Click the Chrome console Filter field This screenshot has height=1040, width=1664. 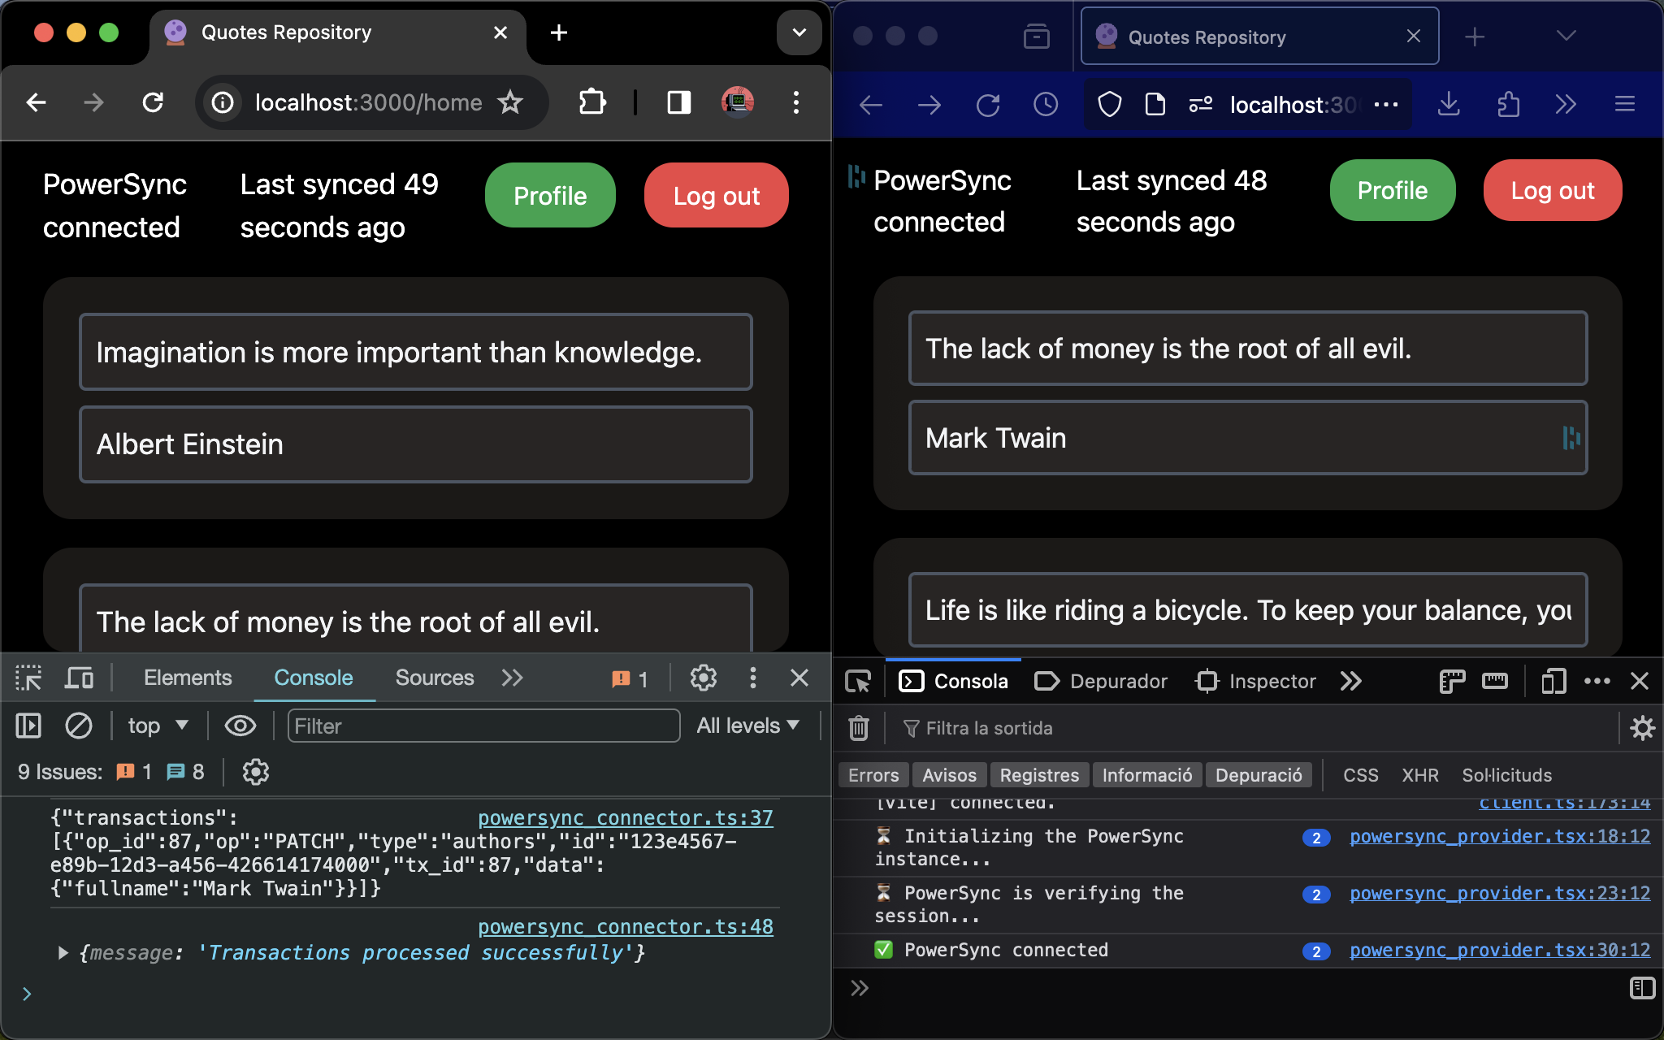(x=483, y=726)
